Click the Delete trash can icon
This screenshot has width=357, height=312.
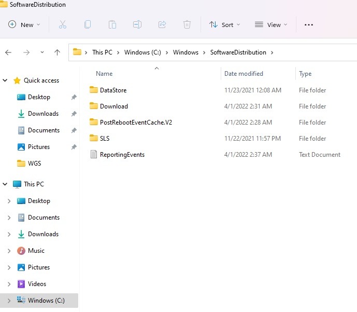click(x=187, y=24)
